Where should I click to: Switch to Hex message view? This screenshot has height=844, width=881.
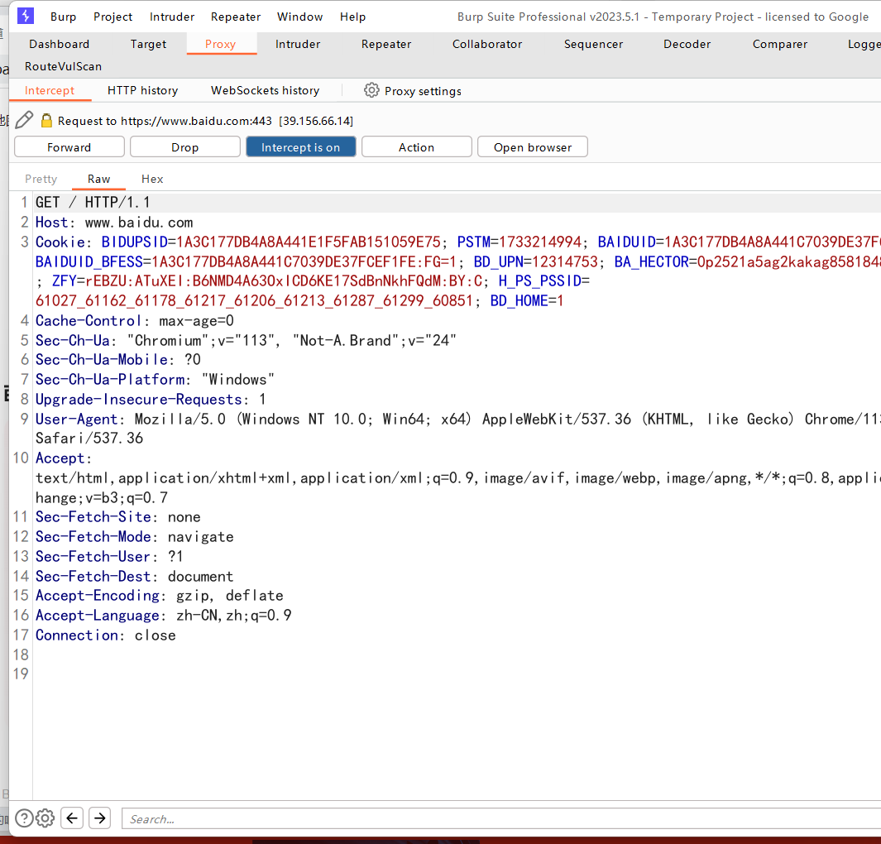(152, 179)
